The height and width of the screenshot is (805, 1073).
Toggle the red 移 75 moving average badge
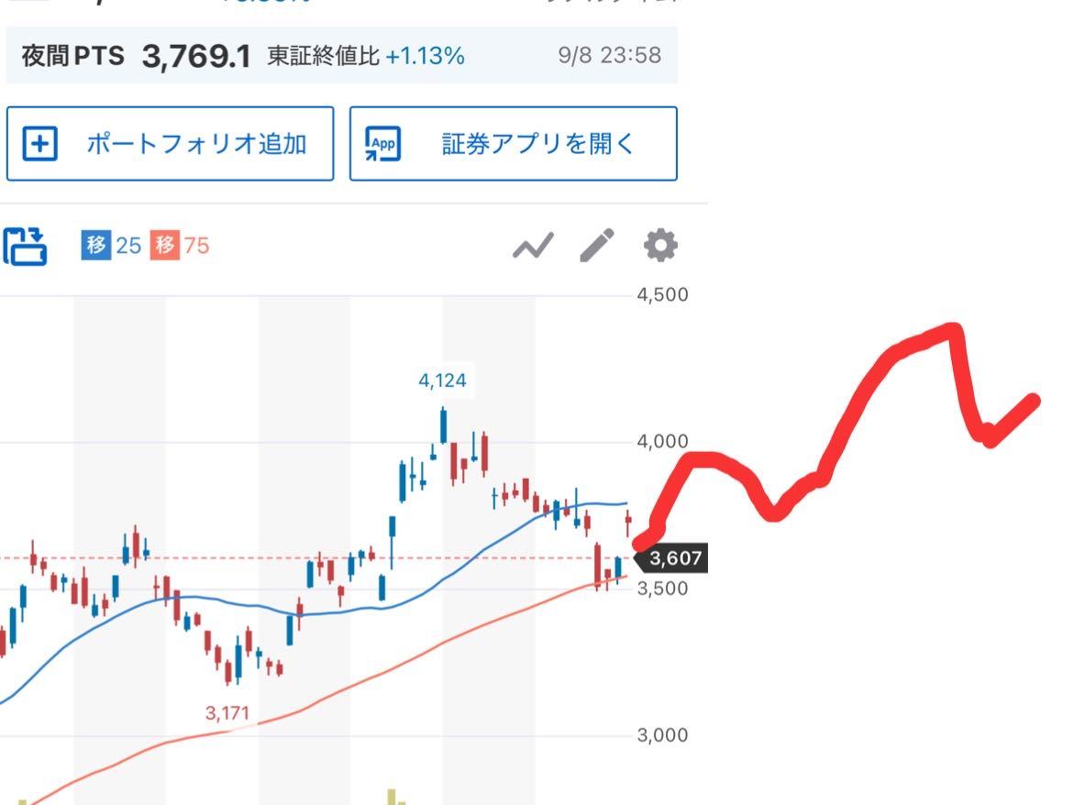(x=179, y=245)
